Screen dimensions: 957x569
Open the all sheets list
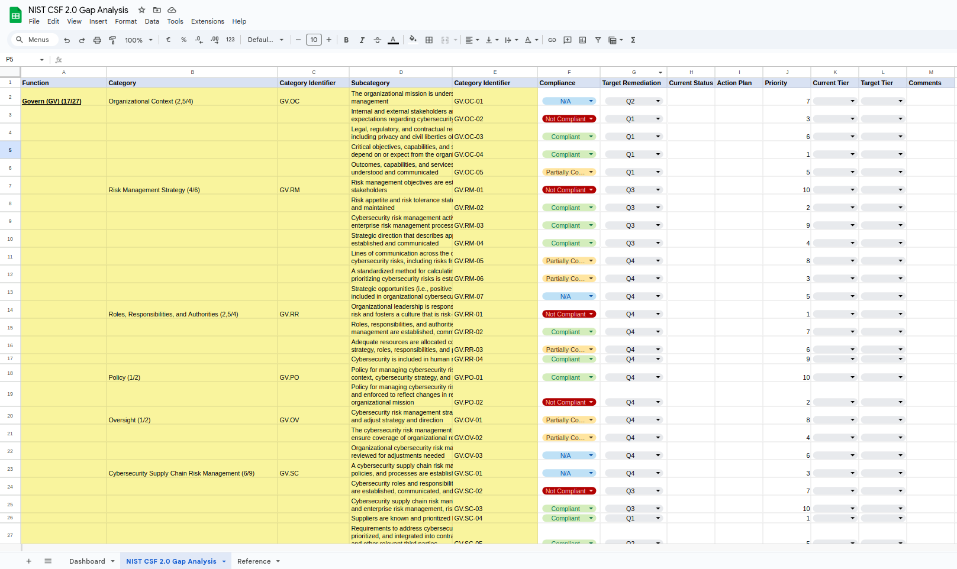pyautogui.click(x=48, y=561)
